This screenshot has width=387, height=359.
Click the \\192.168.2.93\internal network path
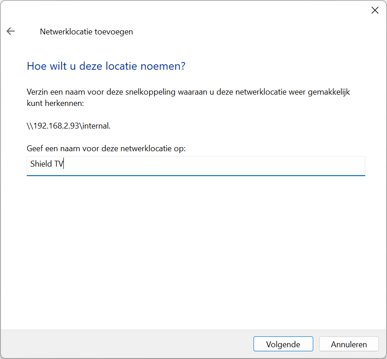(68, 126)
